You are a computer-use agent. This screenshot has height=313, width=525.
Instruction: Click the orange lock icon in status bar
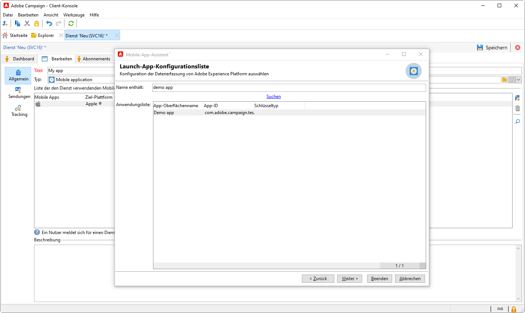[x=514, y=309]
